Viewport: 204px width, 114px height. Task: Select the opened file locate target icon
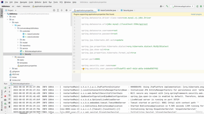(x=54, y=10)
